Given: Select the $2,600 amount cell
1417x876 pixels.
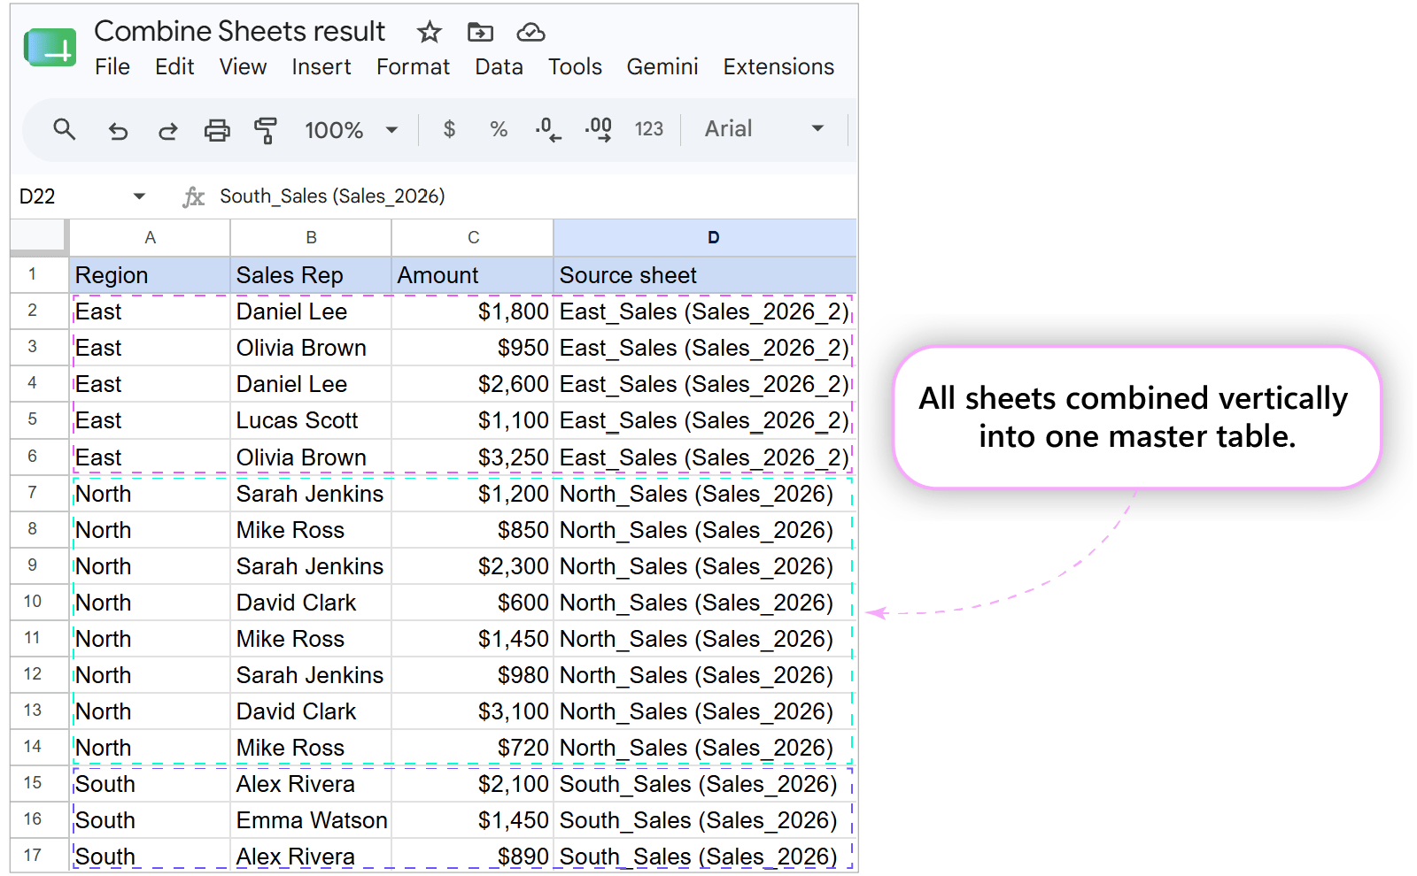Looking at the screenshot, I should 473,384.
